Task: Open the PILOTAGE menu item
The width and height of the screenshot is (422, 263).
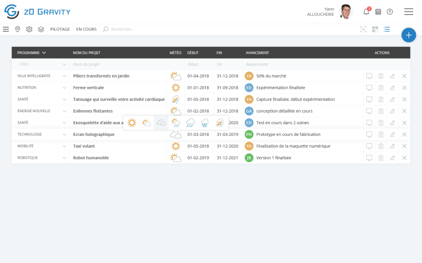Action: coord(60,29)
